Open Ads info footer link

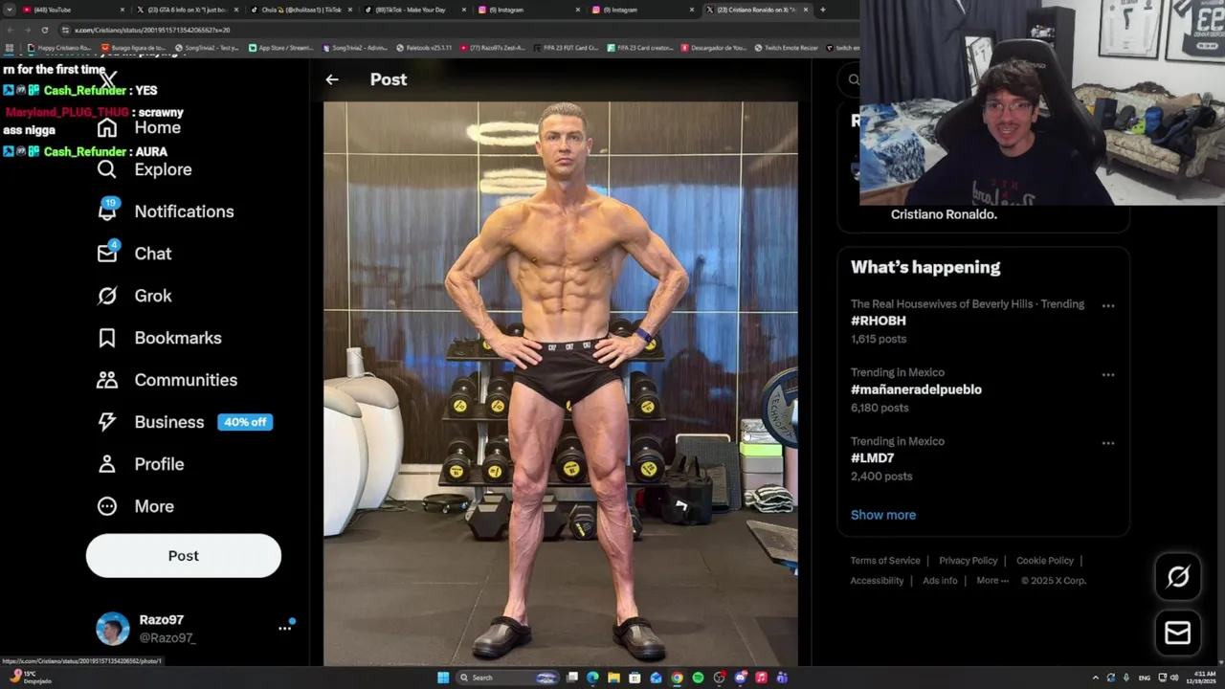pyautogui.click(x=940, y=581)
